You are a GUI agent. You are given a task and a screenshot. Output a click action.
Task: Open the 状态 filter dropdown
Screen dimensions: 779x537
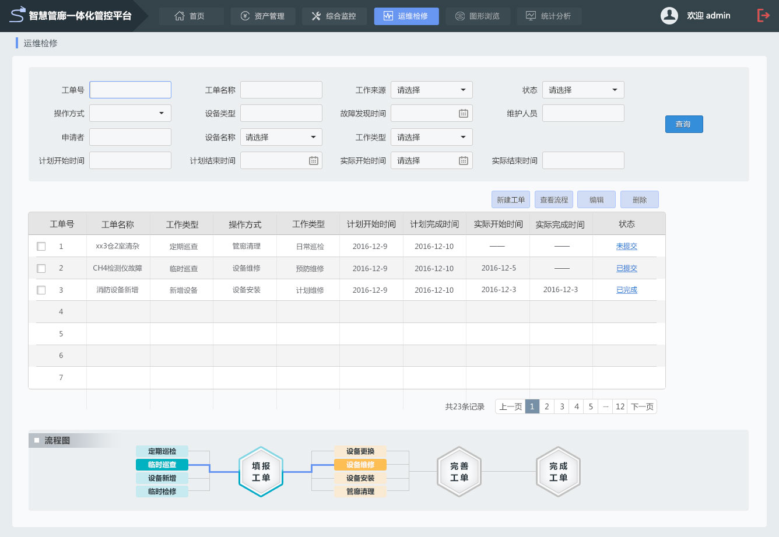pyautogui.click(x=583, y=90)
